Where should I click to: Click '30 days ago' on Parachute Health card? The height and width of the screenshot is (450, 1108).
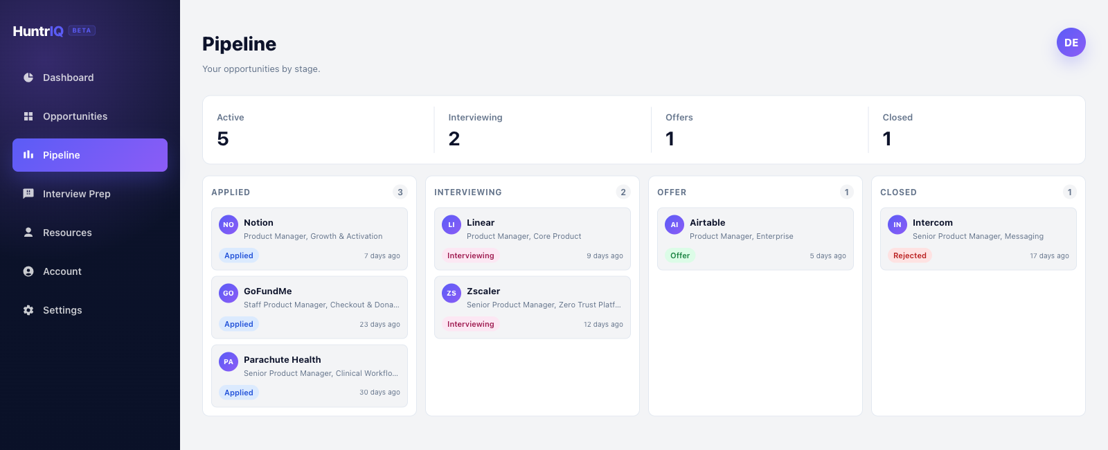click(x=379, y=393)
